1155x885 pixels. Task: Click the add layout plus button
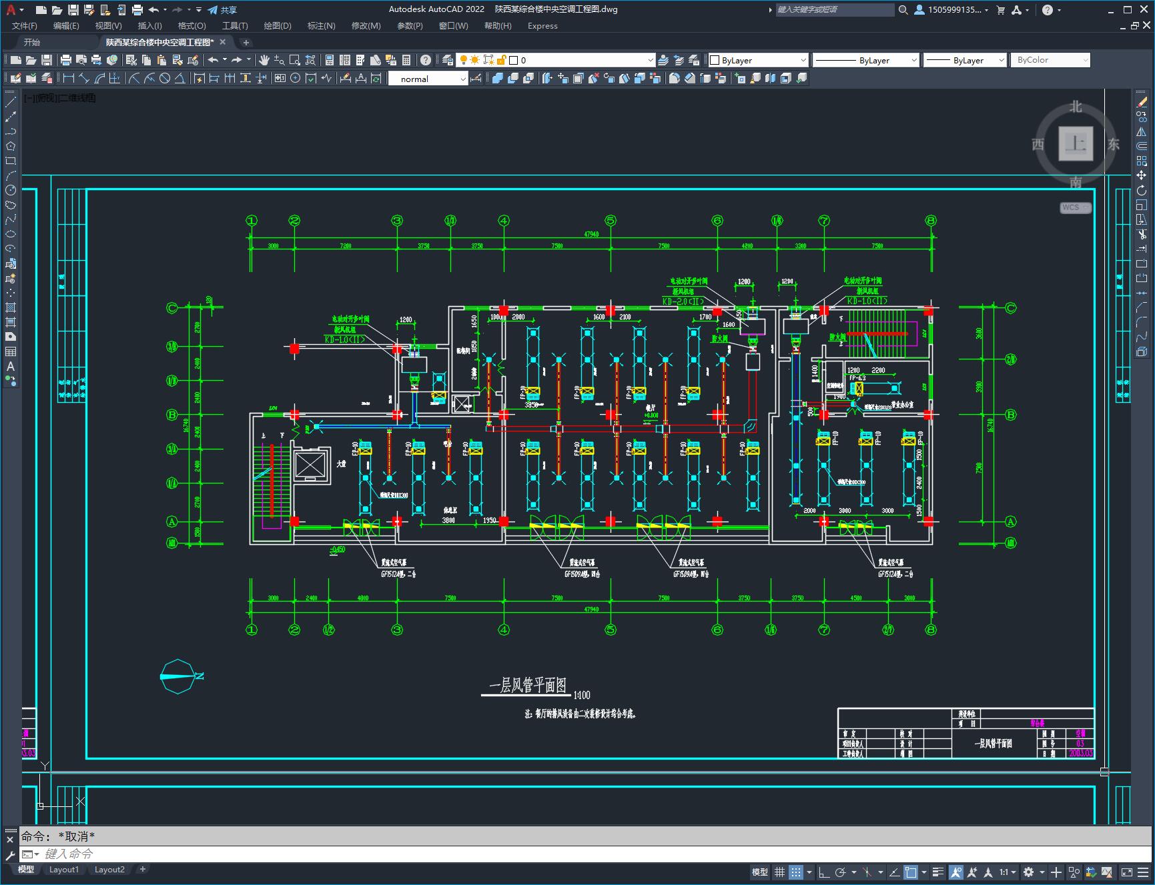142,870
